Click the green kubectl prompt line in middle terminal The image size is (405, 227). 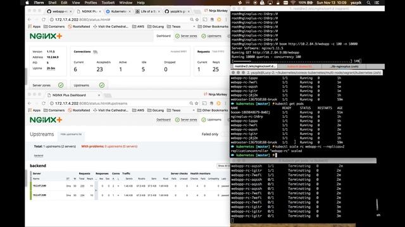(x=254, y=155)
